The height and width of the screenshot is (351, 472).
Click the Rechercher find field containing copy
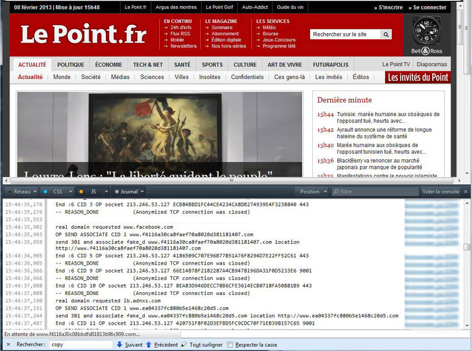pos(81,344)
